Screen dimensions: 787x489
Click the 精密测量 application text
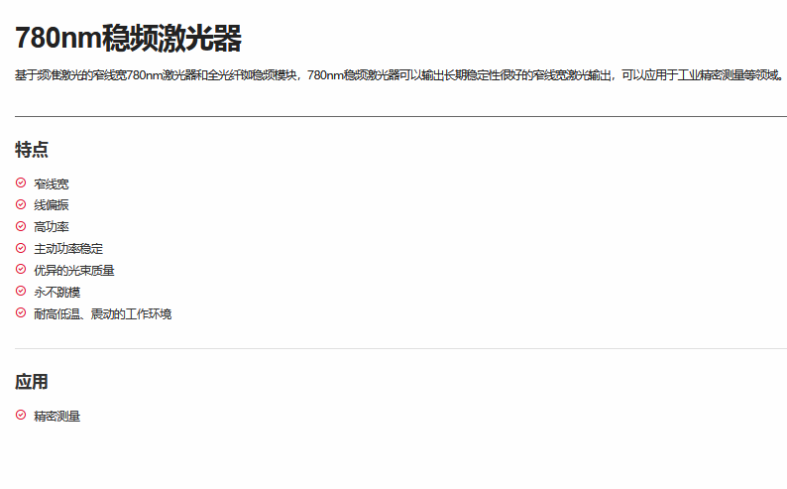click(x=57, y=417)
